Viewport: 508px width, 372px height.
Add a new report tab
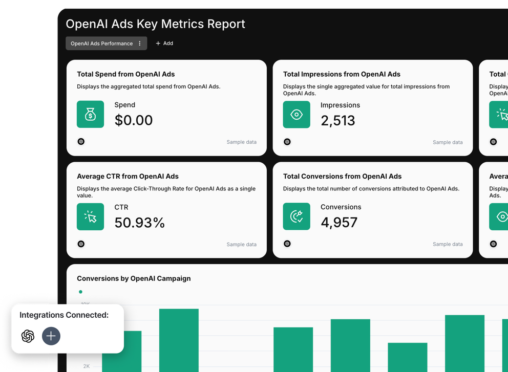[x=164, y=43]
